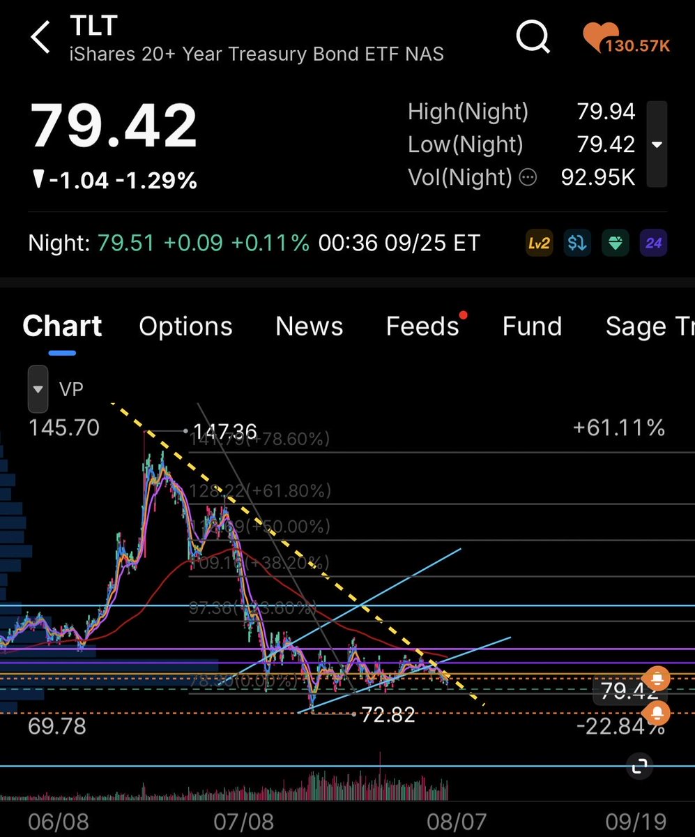This screenshot has height=837, width=695.
Task: Tap the purple 24-hour trading badge
Action: pyautogui.click(x=654, y=243)
